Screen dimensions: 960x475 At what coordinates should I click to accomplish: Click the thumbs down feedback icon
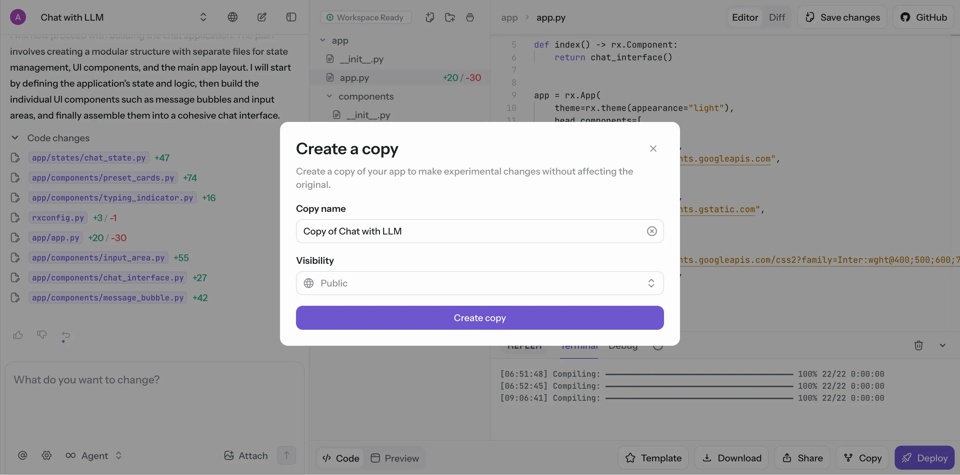(42, 335)
